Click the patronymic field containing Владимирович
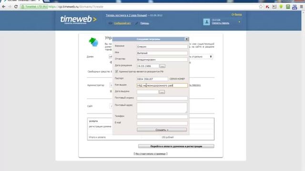305x171 pixels. tap(162, 60)
